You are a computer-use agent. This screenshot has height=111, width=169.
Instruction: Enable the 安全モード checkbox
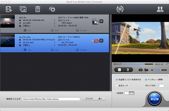click(117, 86)
